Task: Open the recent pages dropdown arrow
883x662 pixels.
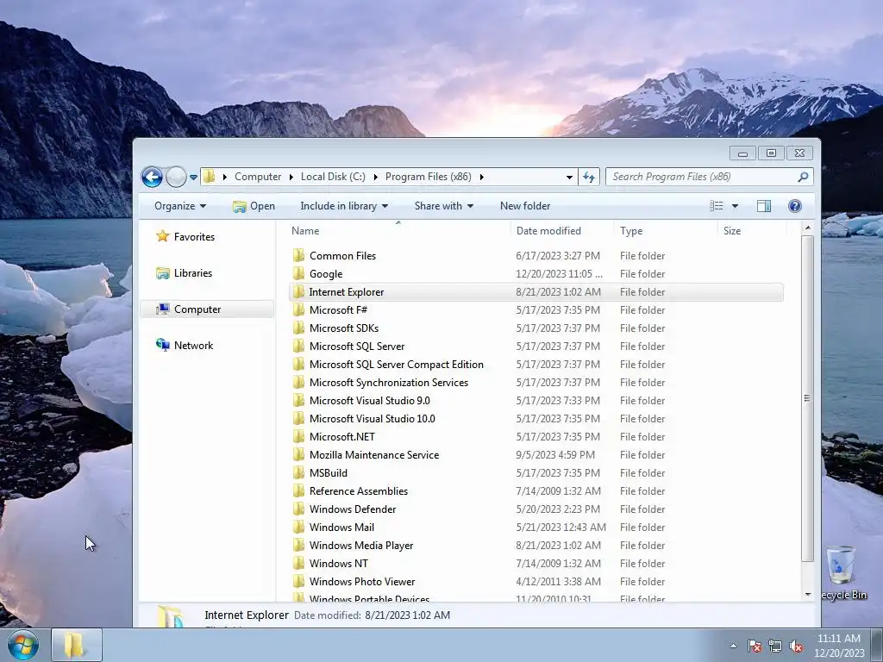Action: pyautogui.click(x=193, y=178)
